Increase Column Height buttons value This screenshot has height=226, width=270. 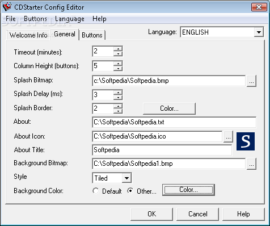tap(118, 64)
